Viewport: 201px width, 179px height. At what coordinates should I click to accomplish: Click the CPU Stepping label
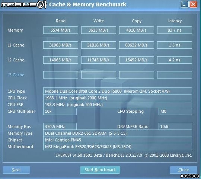130,112
